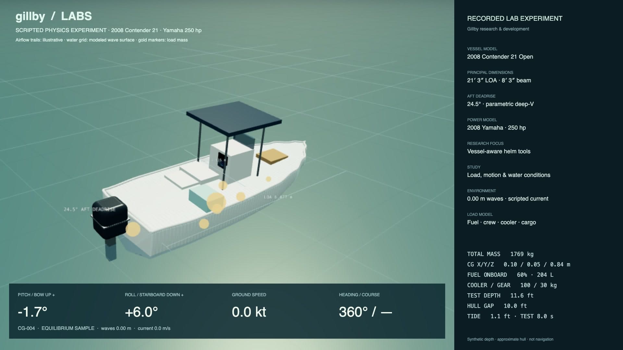
Task: Click 'TEST DEPTH 11.6 ft' readout
Action: pyautogui.click(x=500, y=296)
